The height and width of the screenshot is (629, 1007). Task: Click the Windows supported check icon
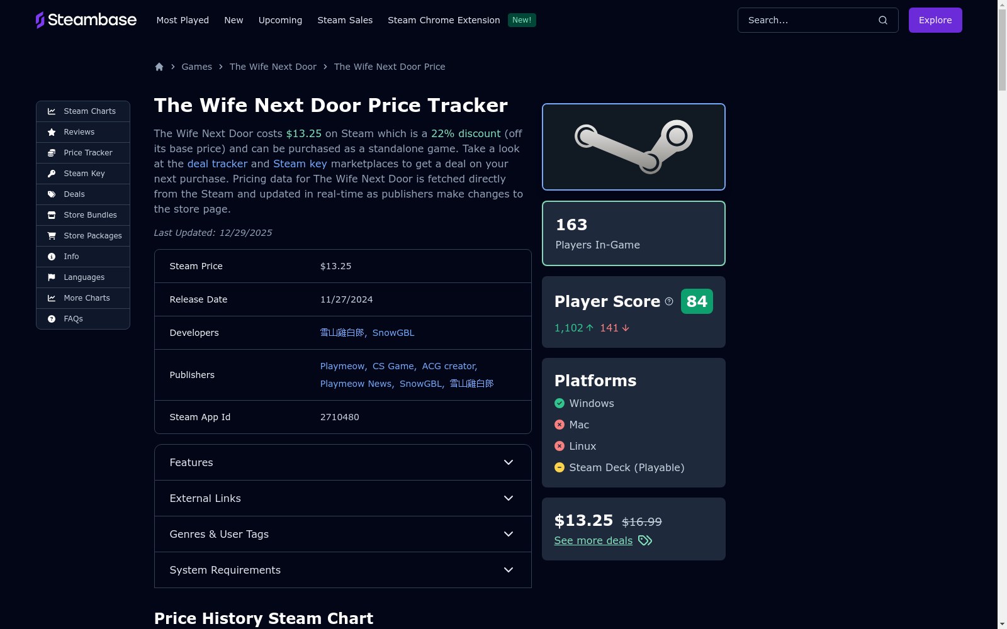point(560,403)
